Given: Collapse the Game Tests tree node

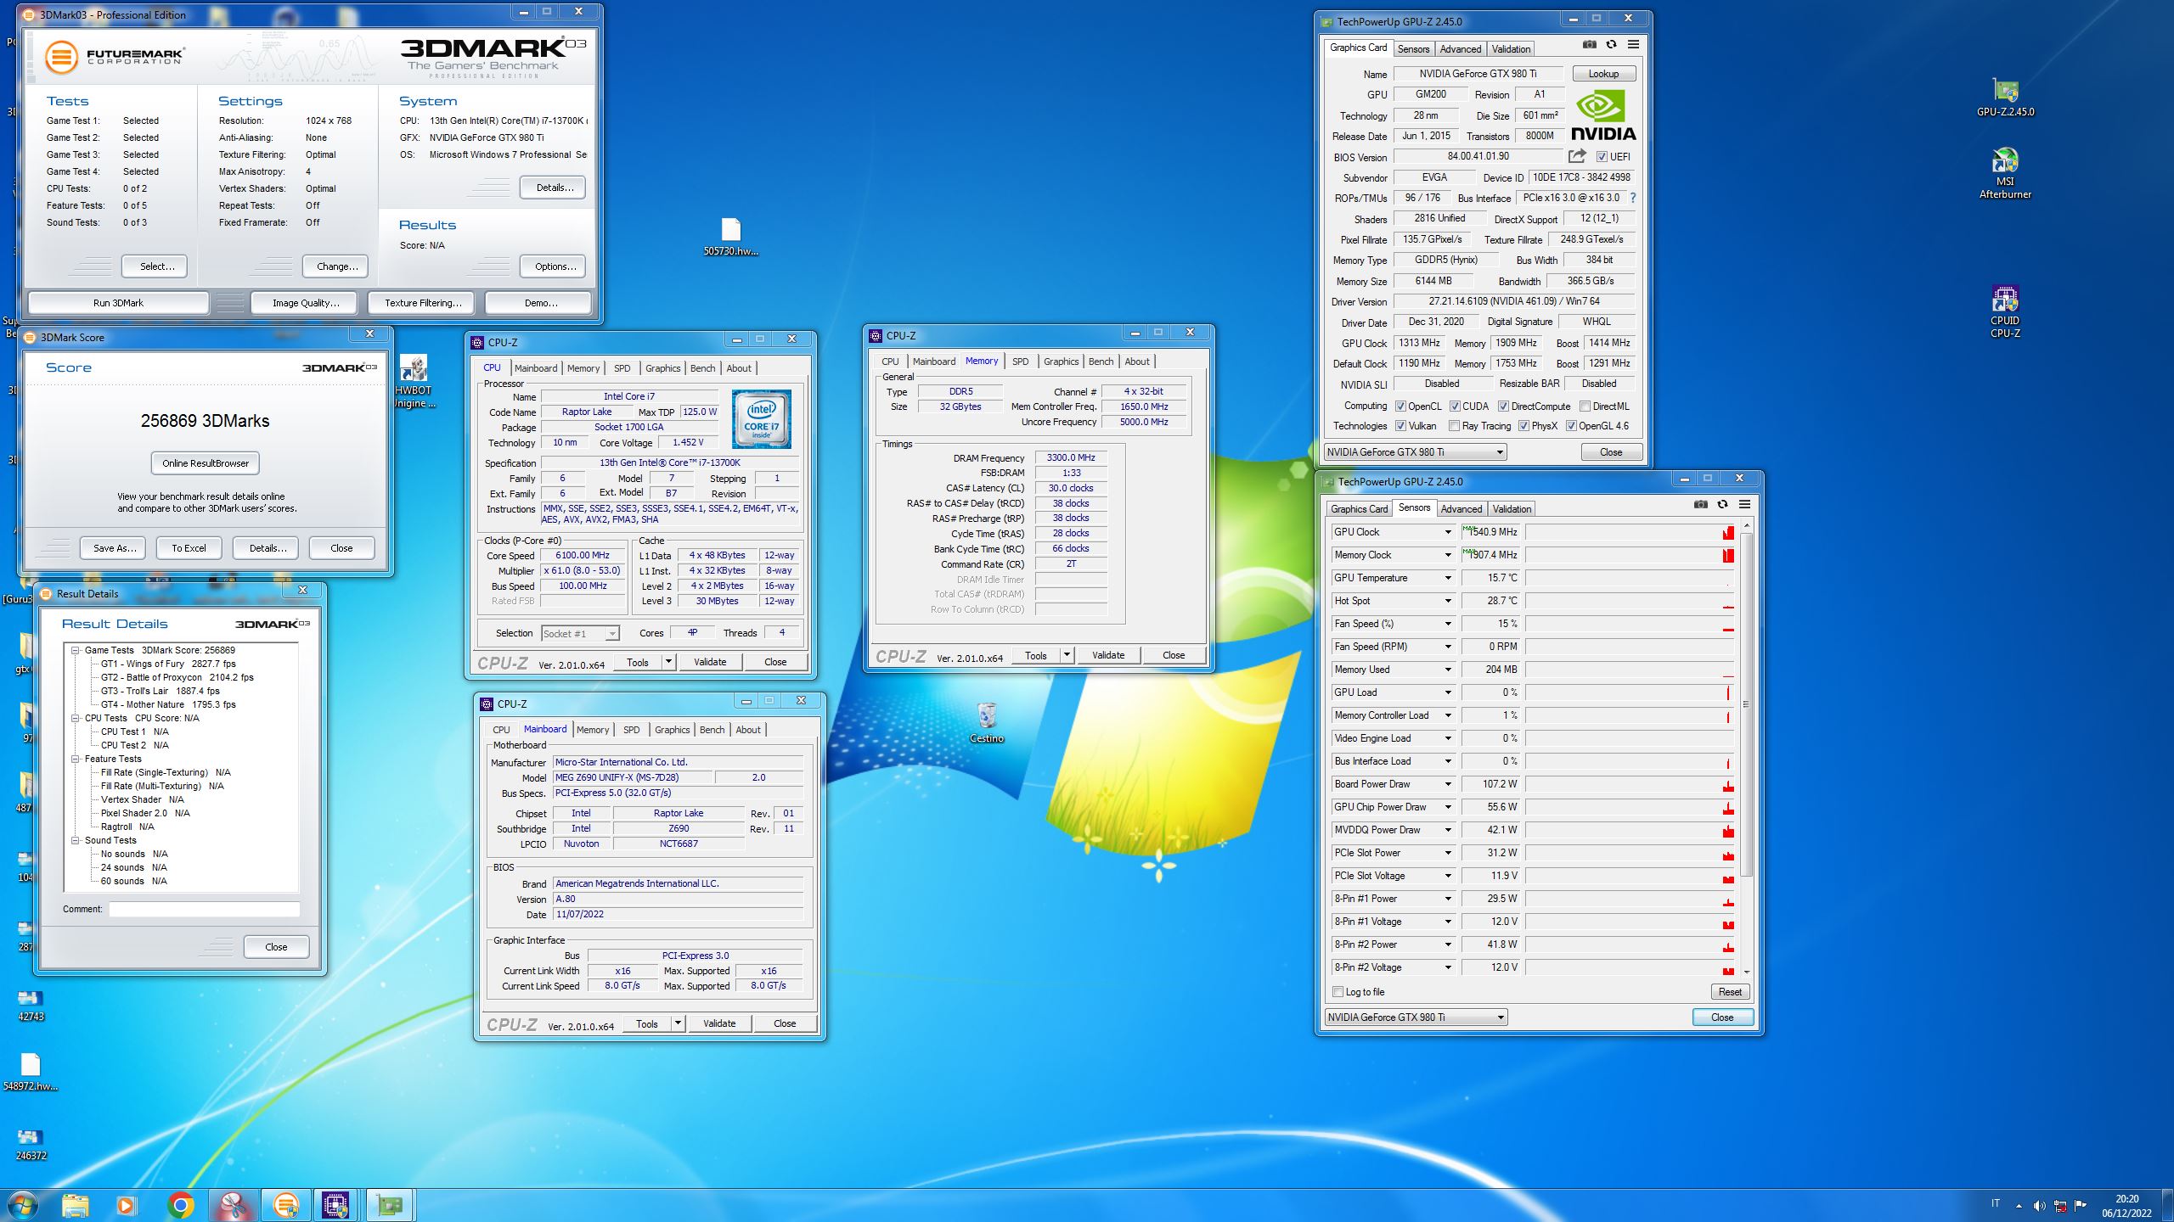Looking at the screenshot, I should pos(76,650).
